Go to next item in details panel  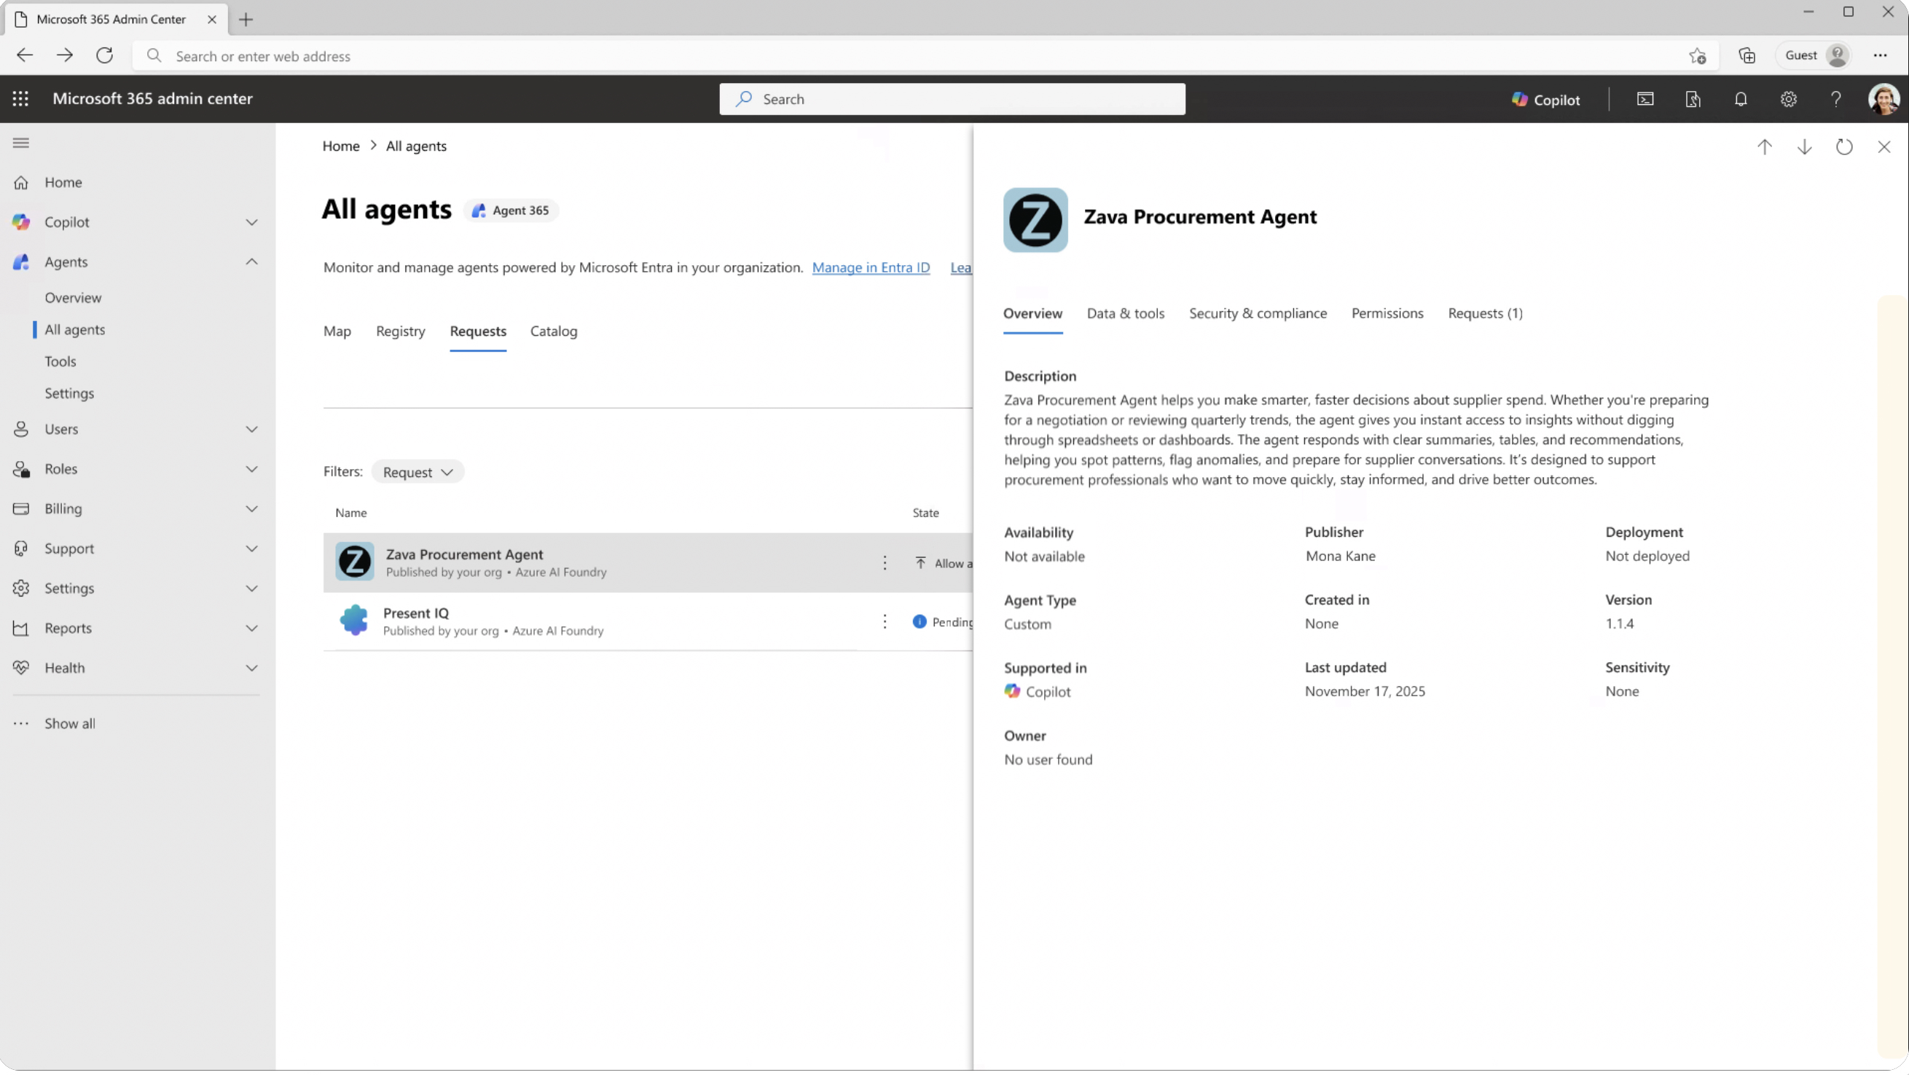pyautogui.click(x=1805, y=146)
